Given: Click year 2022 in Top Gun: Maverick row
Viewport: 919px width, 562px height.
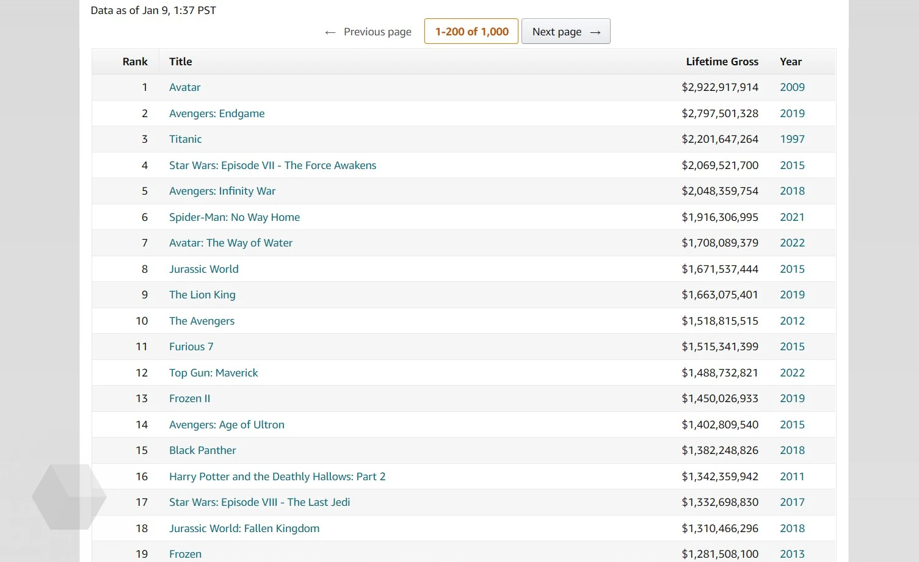Looking at the screenshot, I should coord(792,373).
